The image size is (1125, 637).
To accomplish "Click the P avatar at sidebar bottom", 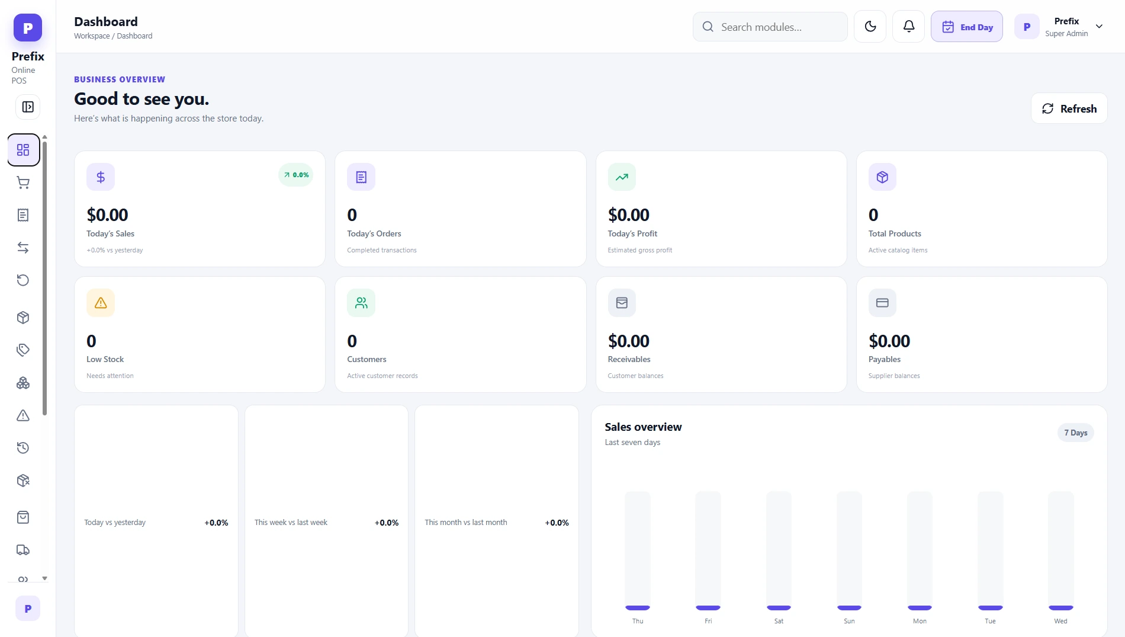I will [28, 609].
